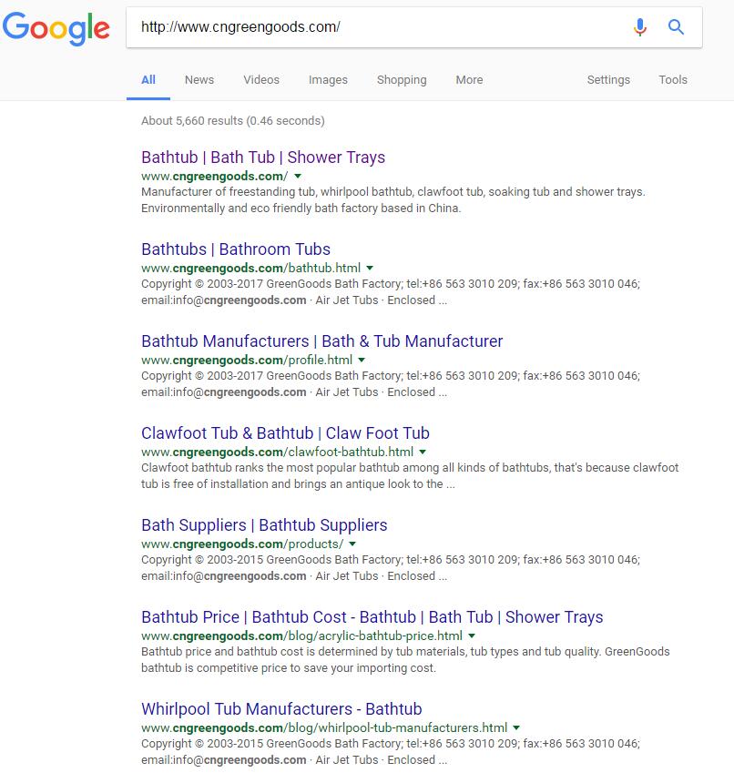Switch to the Videos tab
The image size is (734, 783).
pyautogui.click(x=261, y=80)
